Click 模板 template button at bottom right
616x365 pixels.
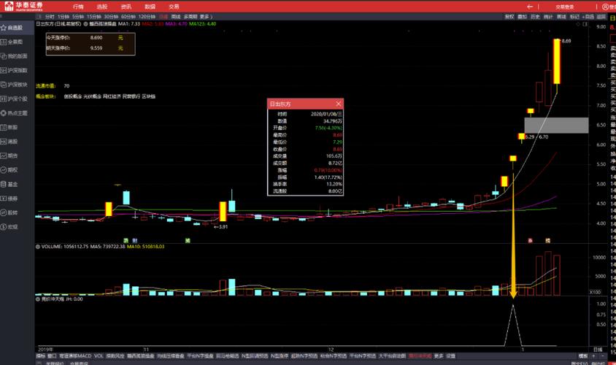pos(583,356)
